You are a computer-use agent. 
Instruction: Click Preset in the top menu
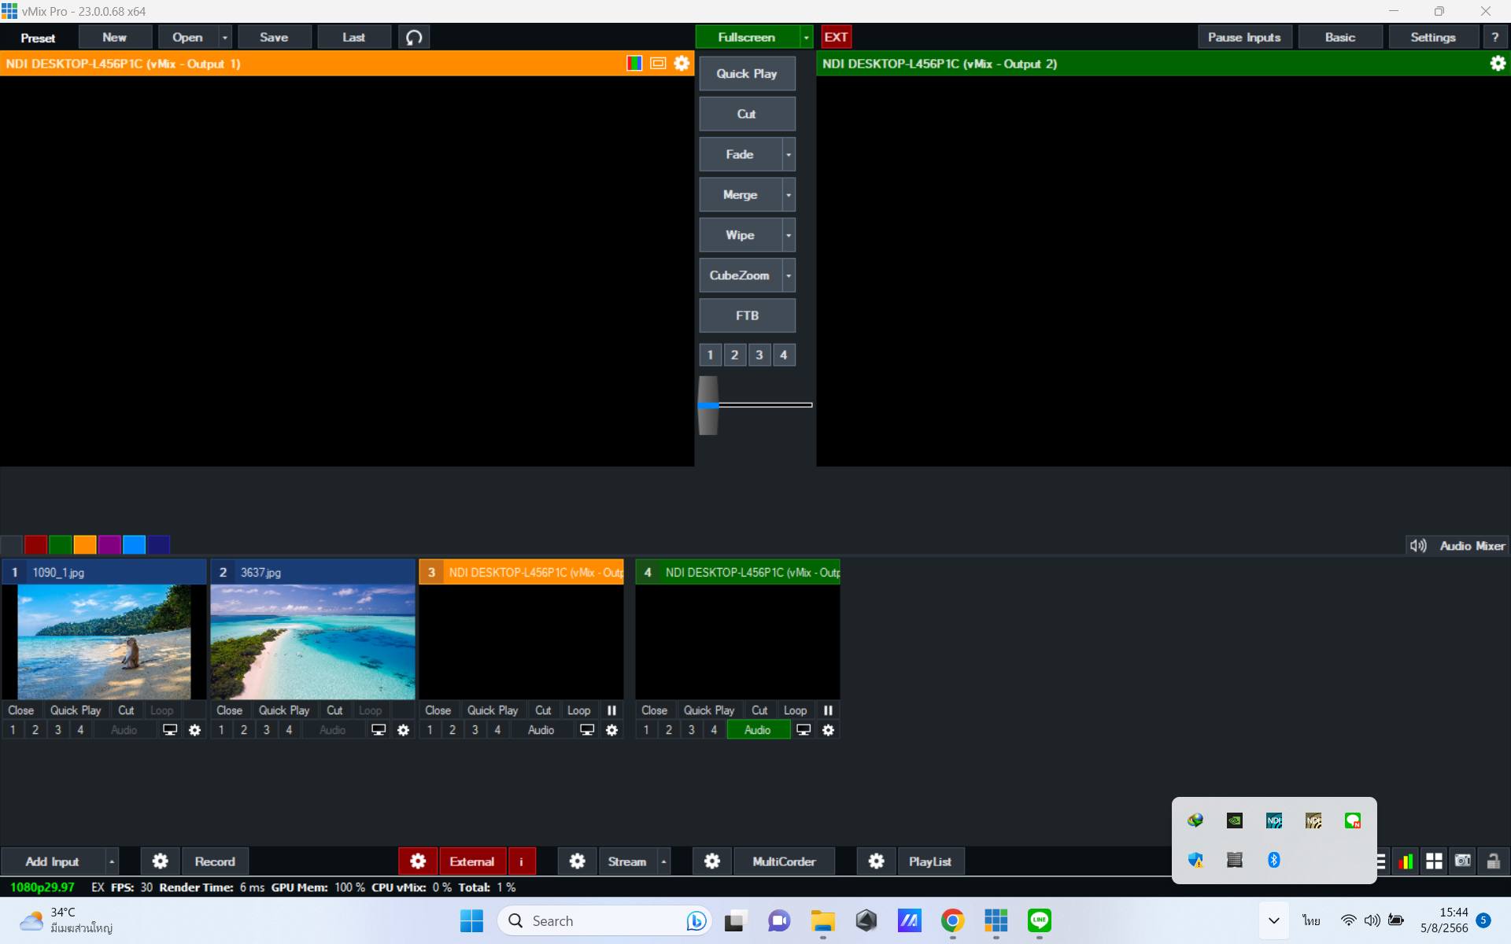click(38, 37)
